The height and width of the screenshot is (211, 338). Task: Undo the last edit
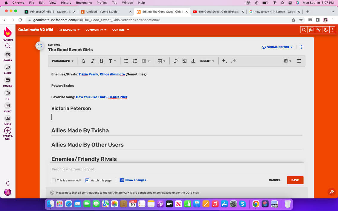point(224,61)
